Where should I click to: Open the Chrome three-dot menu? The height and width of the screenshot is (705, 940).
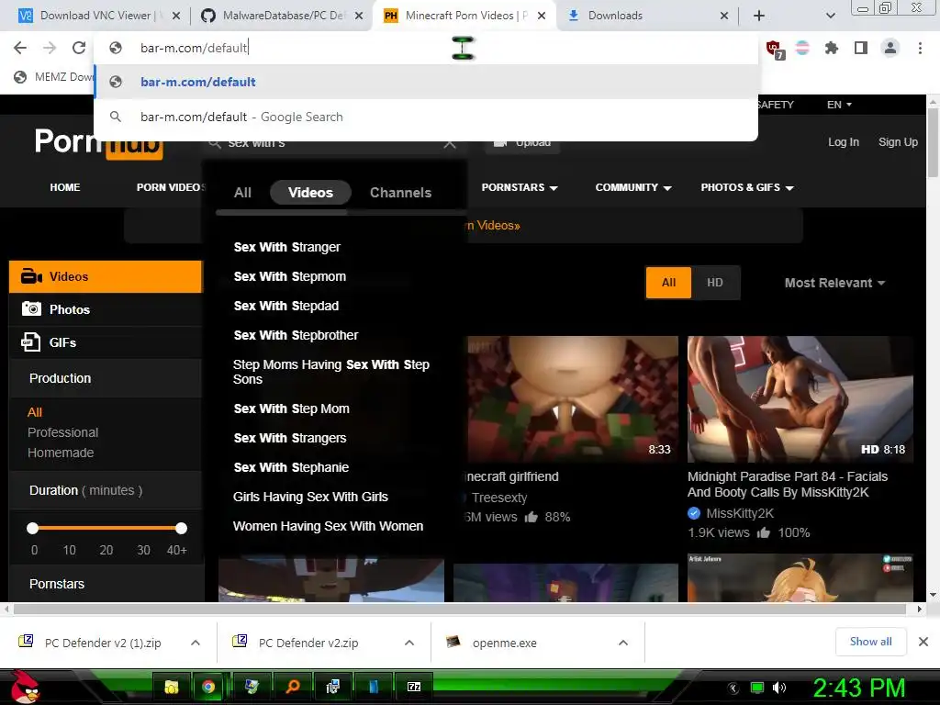920,48
